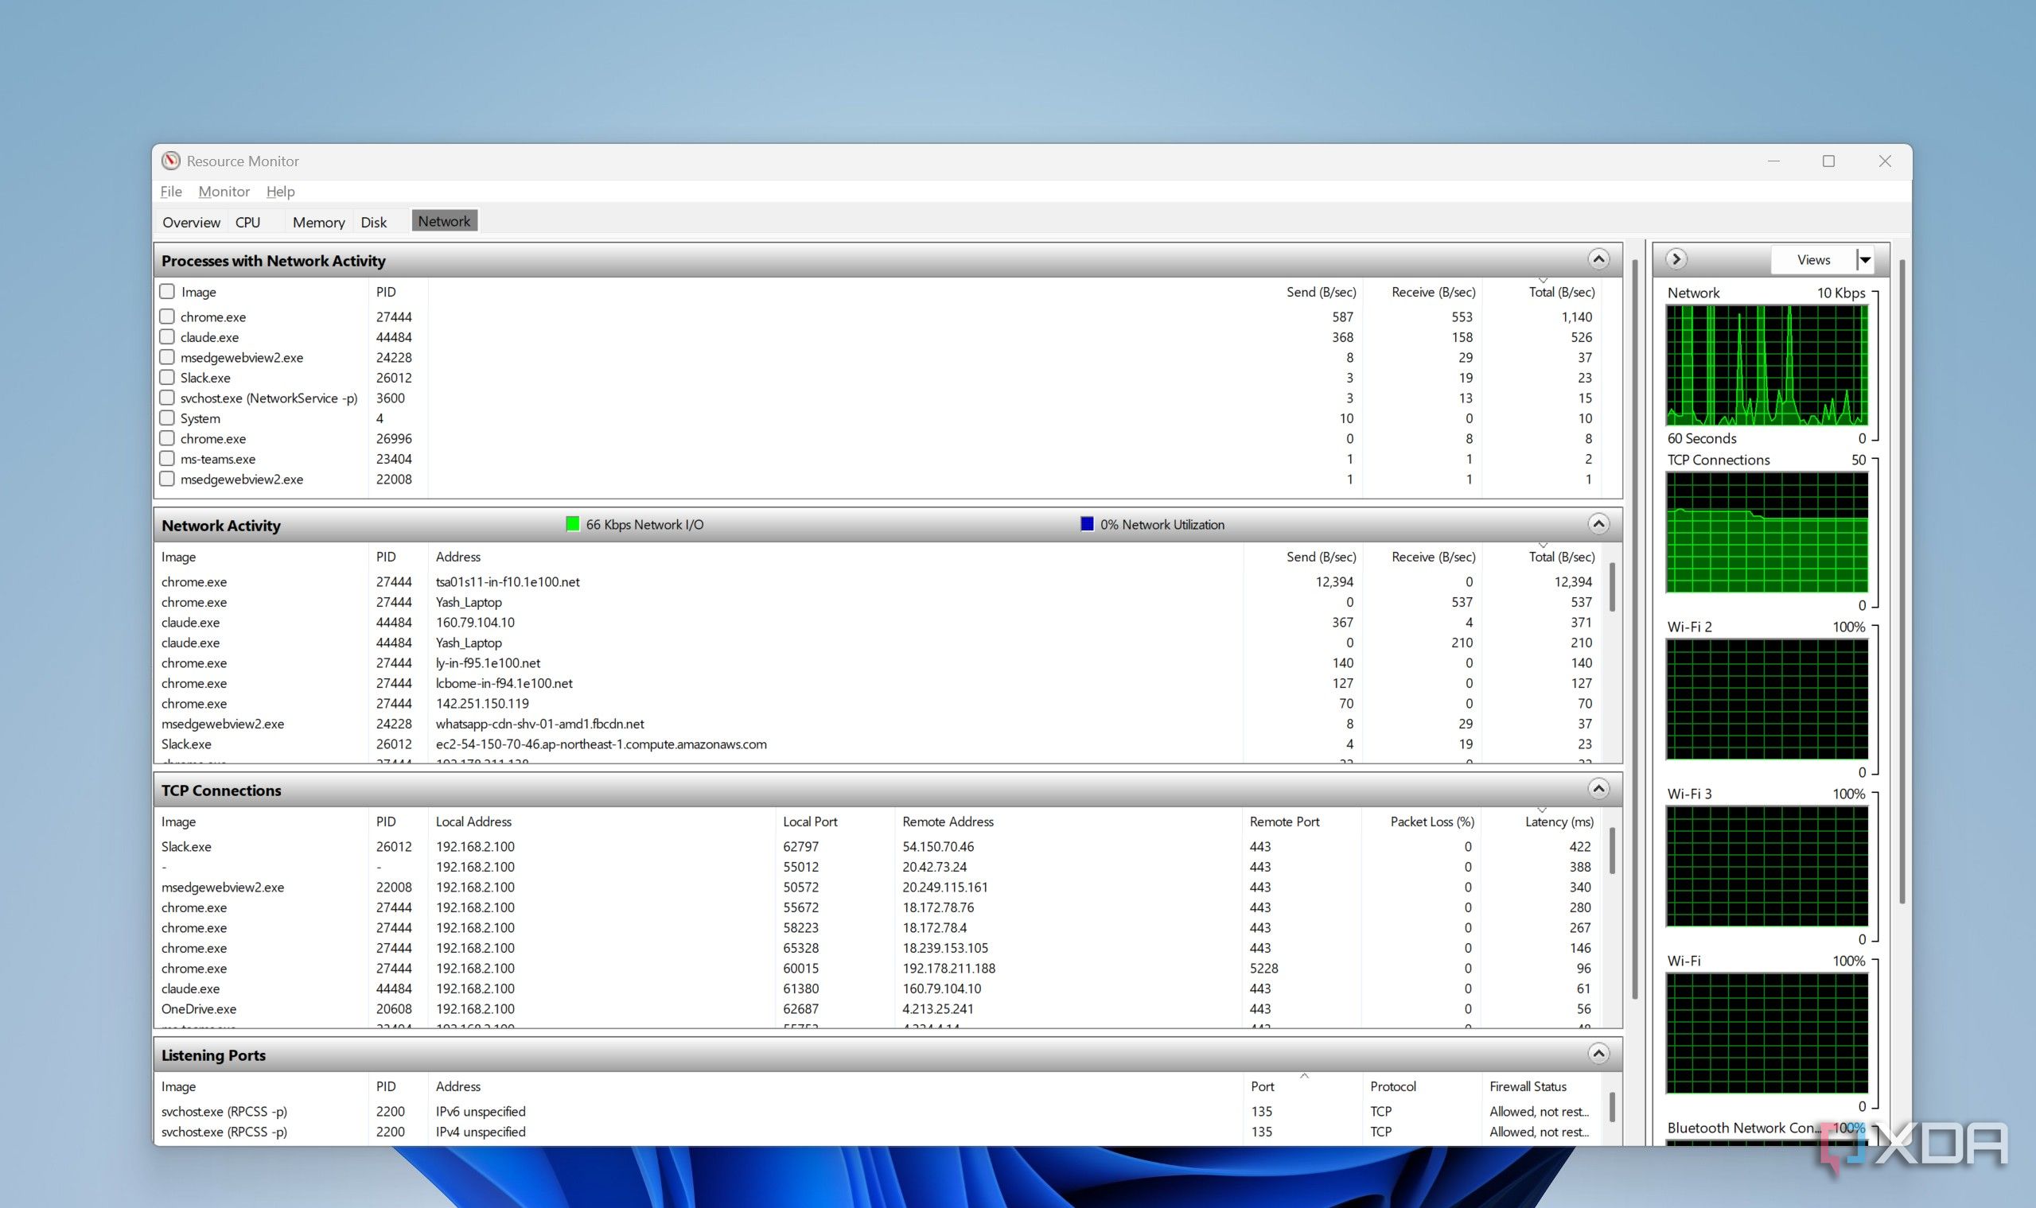Select the OneDrive.exe TCP connection row
The image size is (2036, 1208).
point(877,1008)
